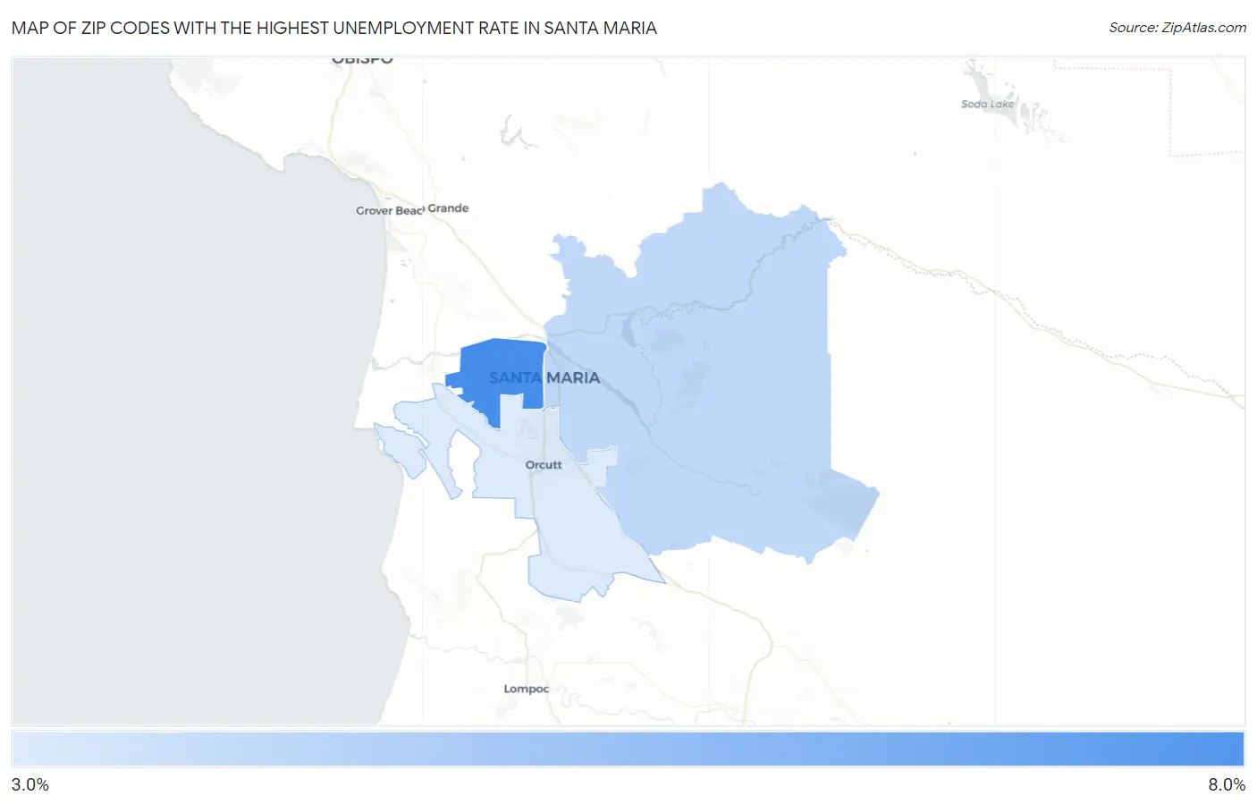Click the Grande map label
Screen dimensions: 1257x804
point(448,208)
